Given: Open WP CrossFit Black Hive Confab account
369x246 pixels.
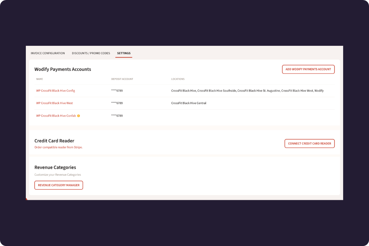Looking at the screenshot, I should [x=56, y=116].
